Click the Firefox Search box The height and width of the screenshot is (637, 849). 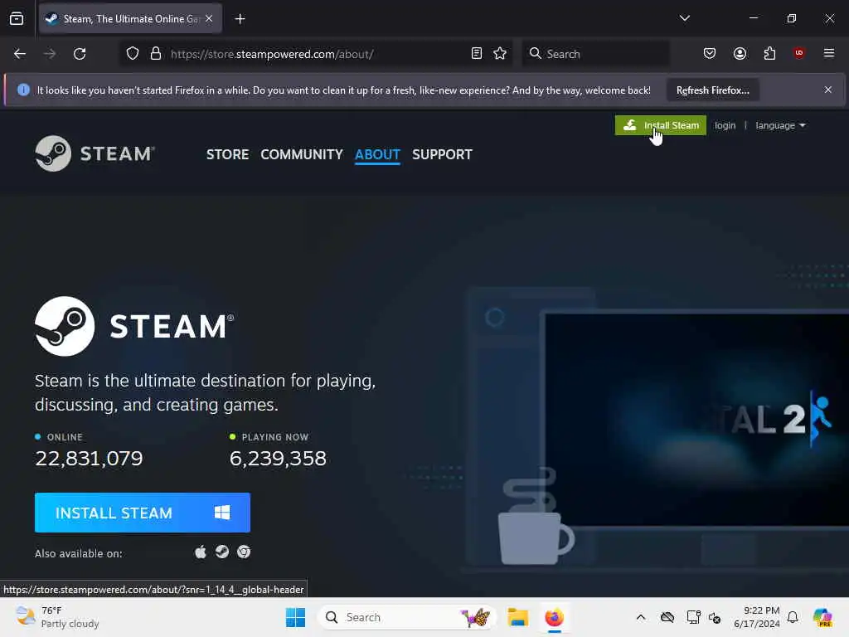(595, 54)
